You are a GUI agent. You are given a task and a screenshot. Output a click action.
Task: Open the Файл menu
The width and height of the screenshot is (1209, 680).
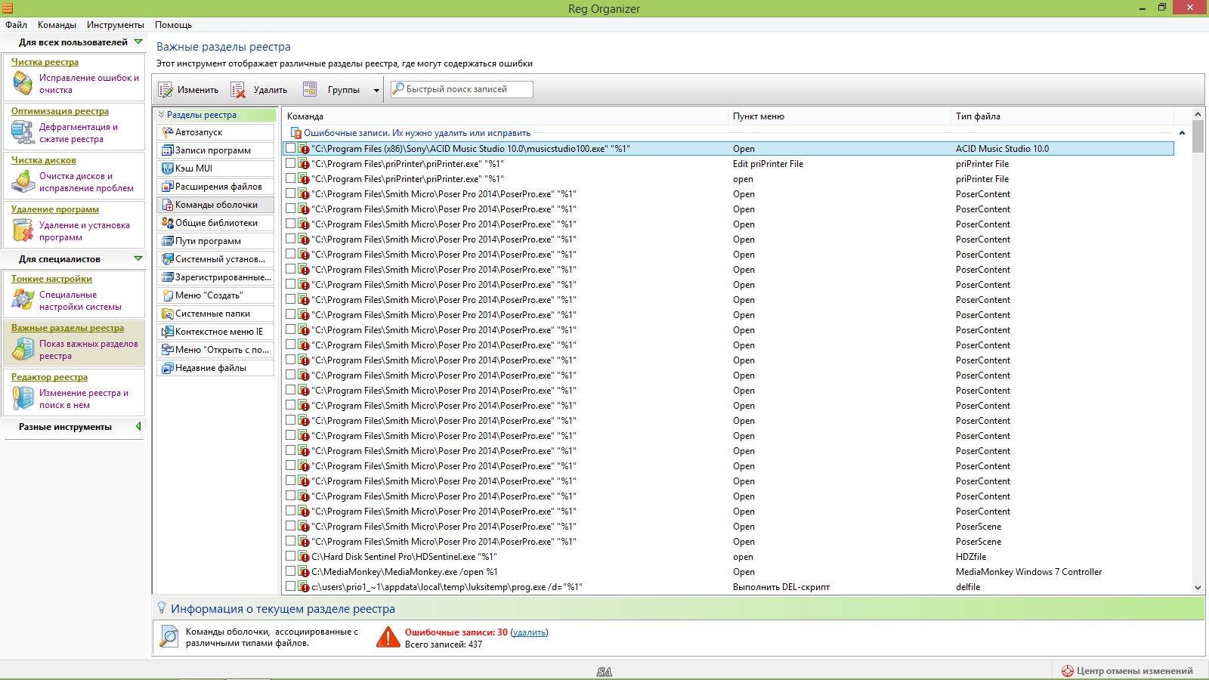[x=16, y=25]
